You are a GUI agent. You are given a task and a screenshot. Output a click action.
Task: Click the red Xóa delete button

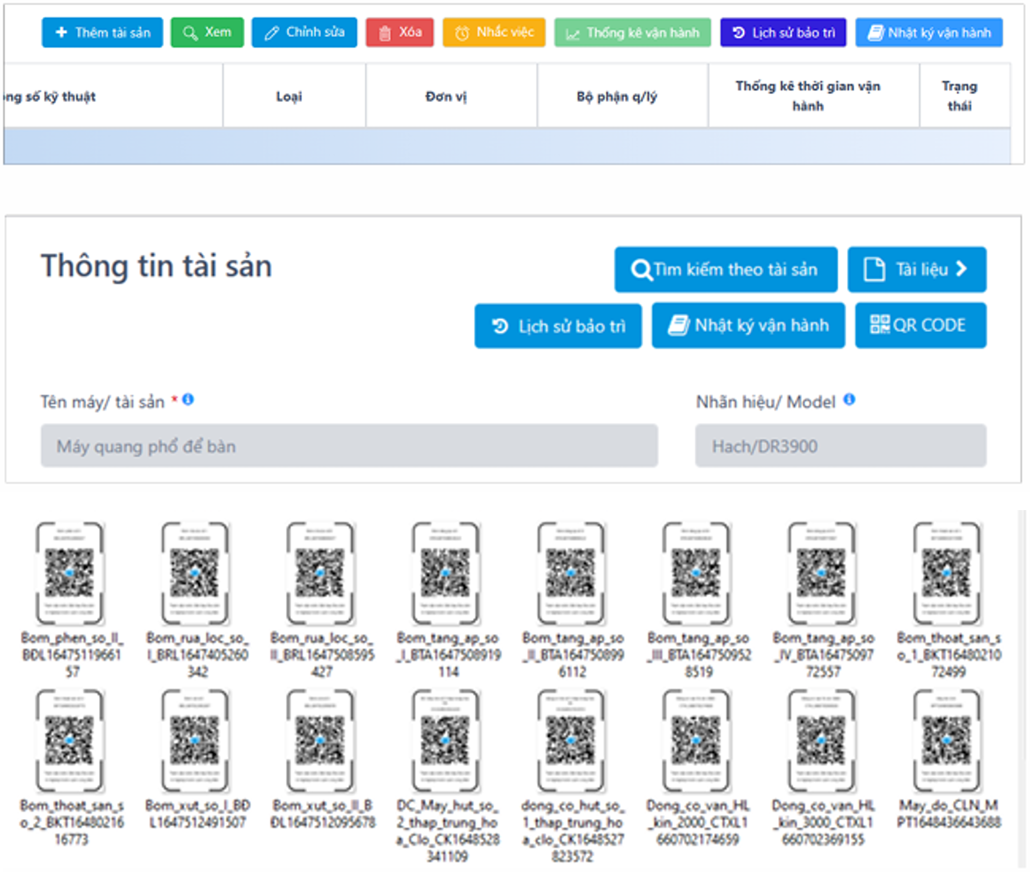[x=400, y=33]
